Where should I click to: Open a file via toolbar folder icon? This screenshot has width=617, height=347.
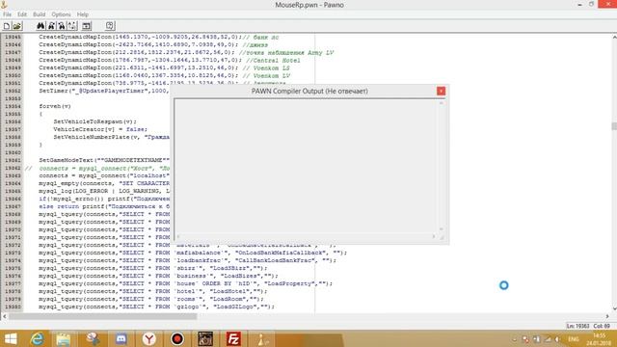(x=17, y=26)
